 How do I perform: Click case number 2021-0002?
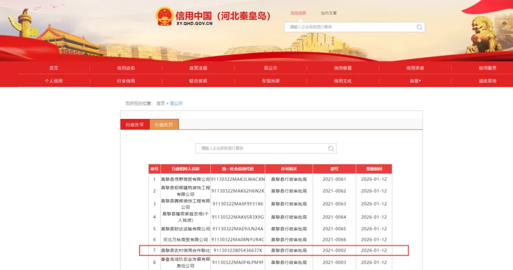click(x=334, y=251)
